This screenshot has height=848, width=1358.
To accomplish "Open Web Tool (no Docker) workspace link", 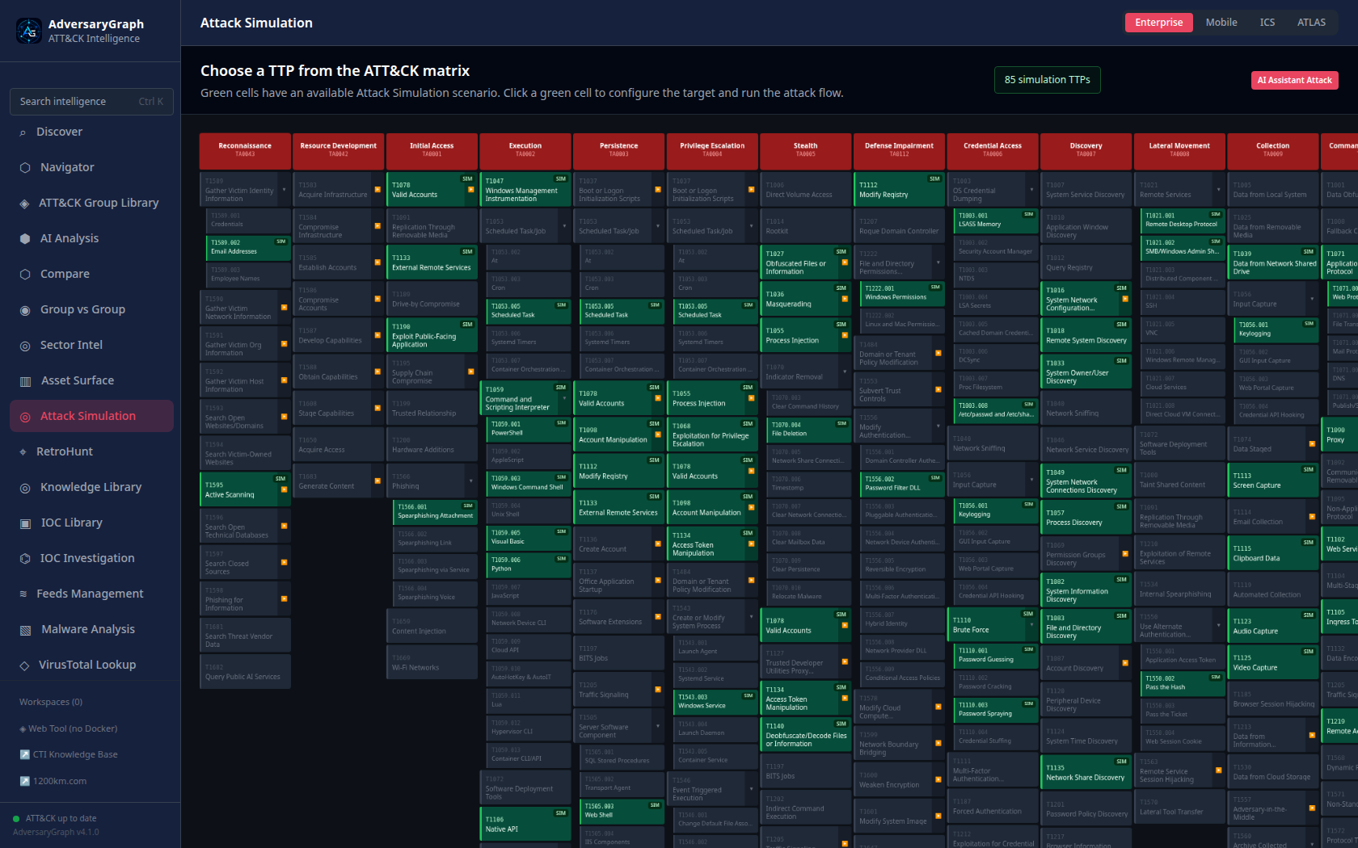I will coord(69,728).
